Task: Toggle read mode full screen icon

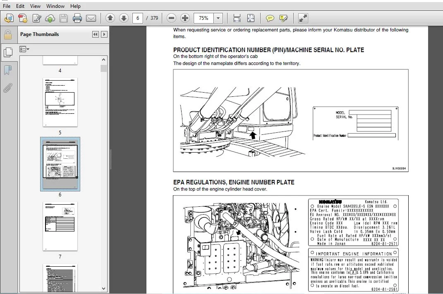Action: (x=303, y=18)
